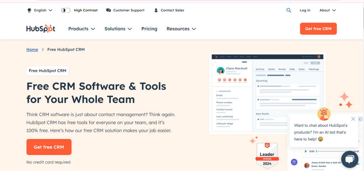Click the Free HubSpot CRM tag label
Viewport: 364px width, 171px height.
click(x=48, y=71)
